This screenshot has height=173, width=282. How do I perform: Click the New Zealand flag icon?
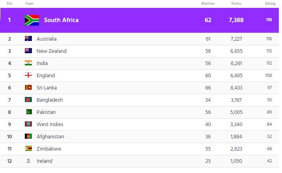pyautogui.click(x=28, y=51)
